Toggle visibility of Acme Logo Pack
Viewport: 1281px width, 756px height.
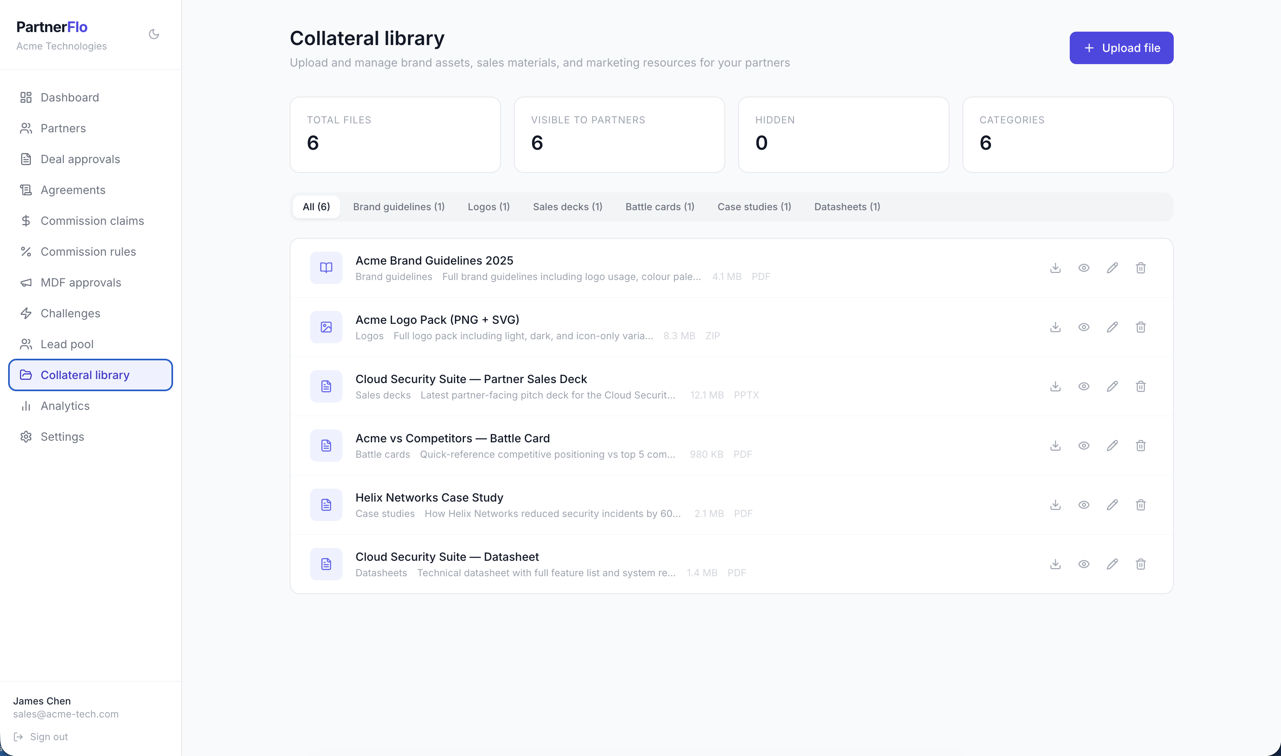click(1084, 327)
